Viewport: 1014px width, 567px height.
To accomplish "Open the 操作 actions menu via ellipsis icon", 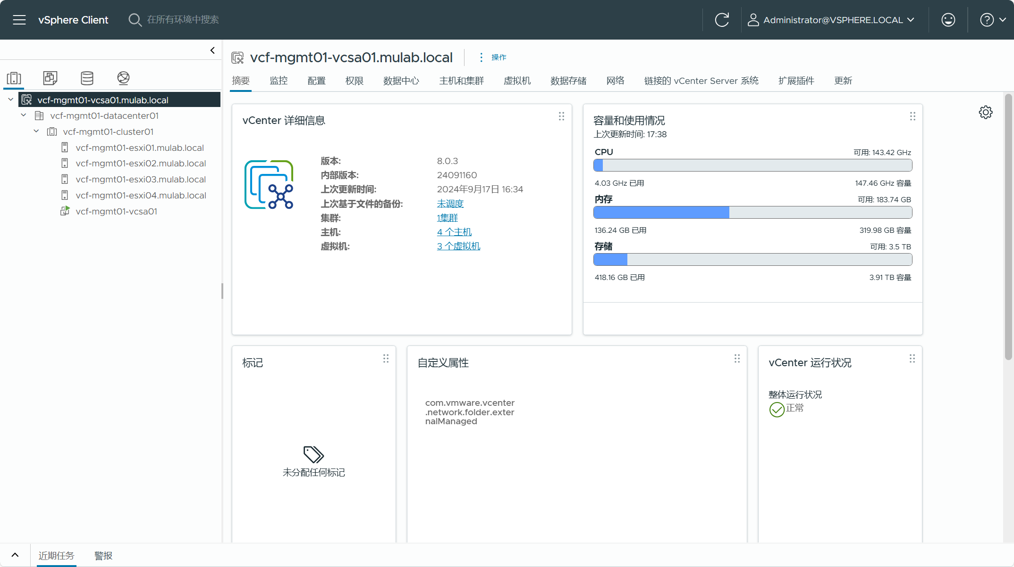I will click(x=481, y=57).
